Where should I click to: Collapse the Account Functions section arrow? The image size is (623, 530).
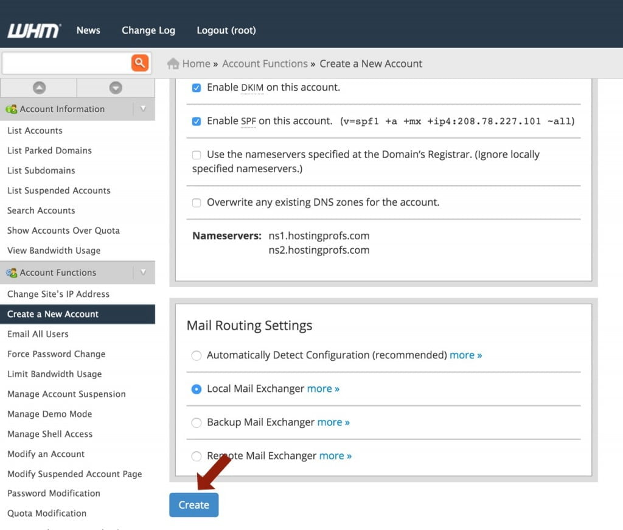(143, 273)
